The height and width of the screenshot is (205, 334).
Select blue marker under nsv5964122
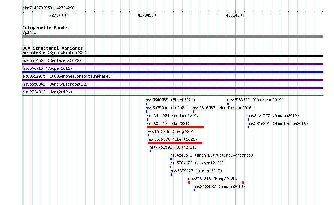(x=170, y=167)
